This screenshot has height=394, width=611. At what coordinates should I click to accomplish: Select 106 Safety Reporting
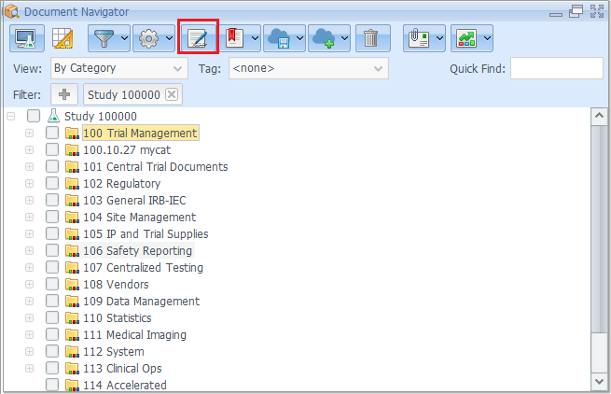(137, 251)
